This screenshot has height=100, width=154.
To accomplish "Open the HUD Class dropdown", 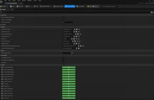I will point(66,39).
